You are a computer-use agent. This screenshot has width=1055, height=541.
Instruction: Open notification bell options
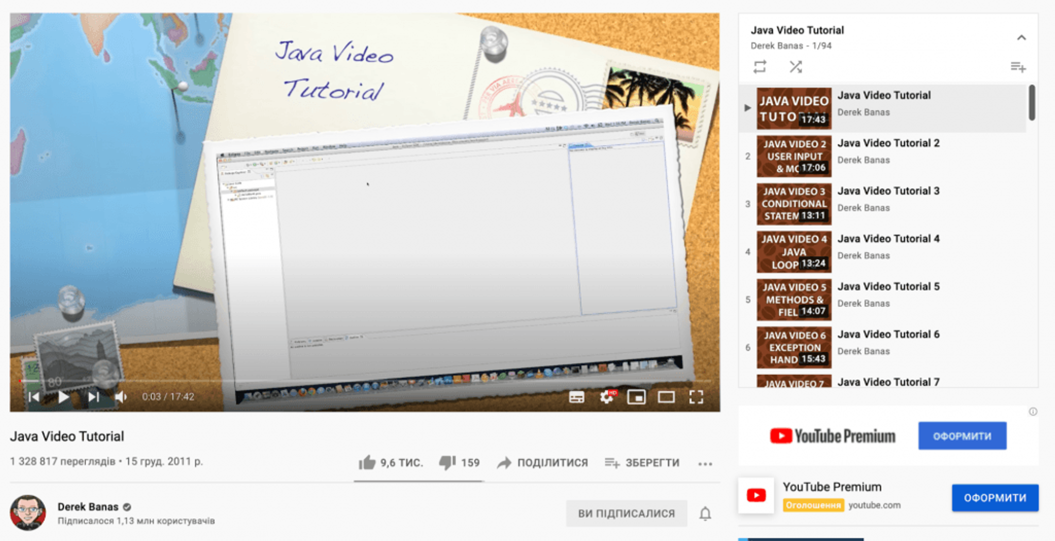[705, 514]
